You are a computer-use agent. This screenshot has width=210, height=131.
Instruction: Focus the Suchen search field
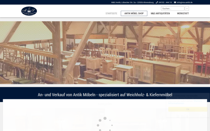pos(173,8)
